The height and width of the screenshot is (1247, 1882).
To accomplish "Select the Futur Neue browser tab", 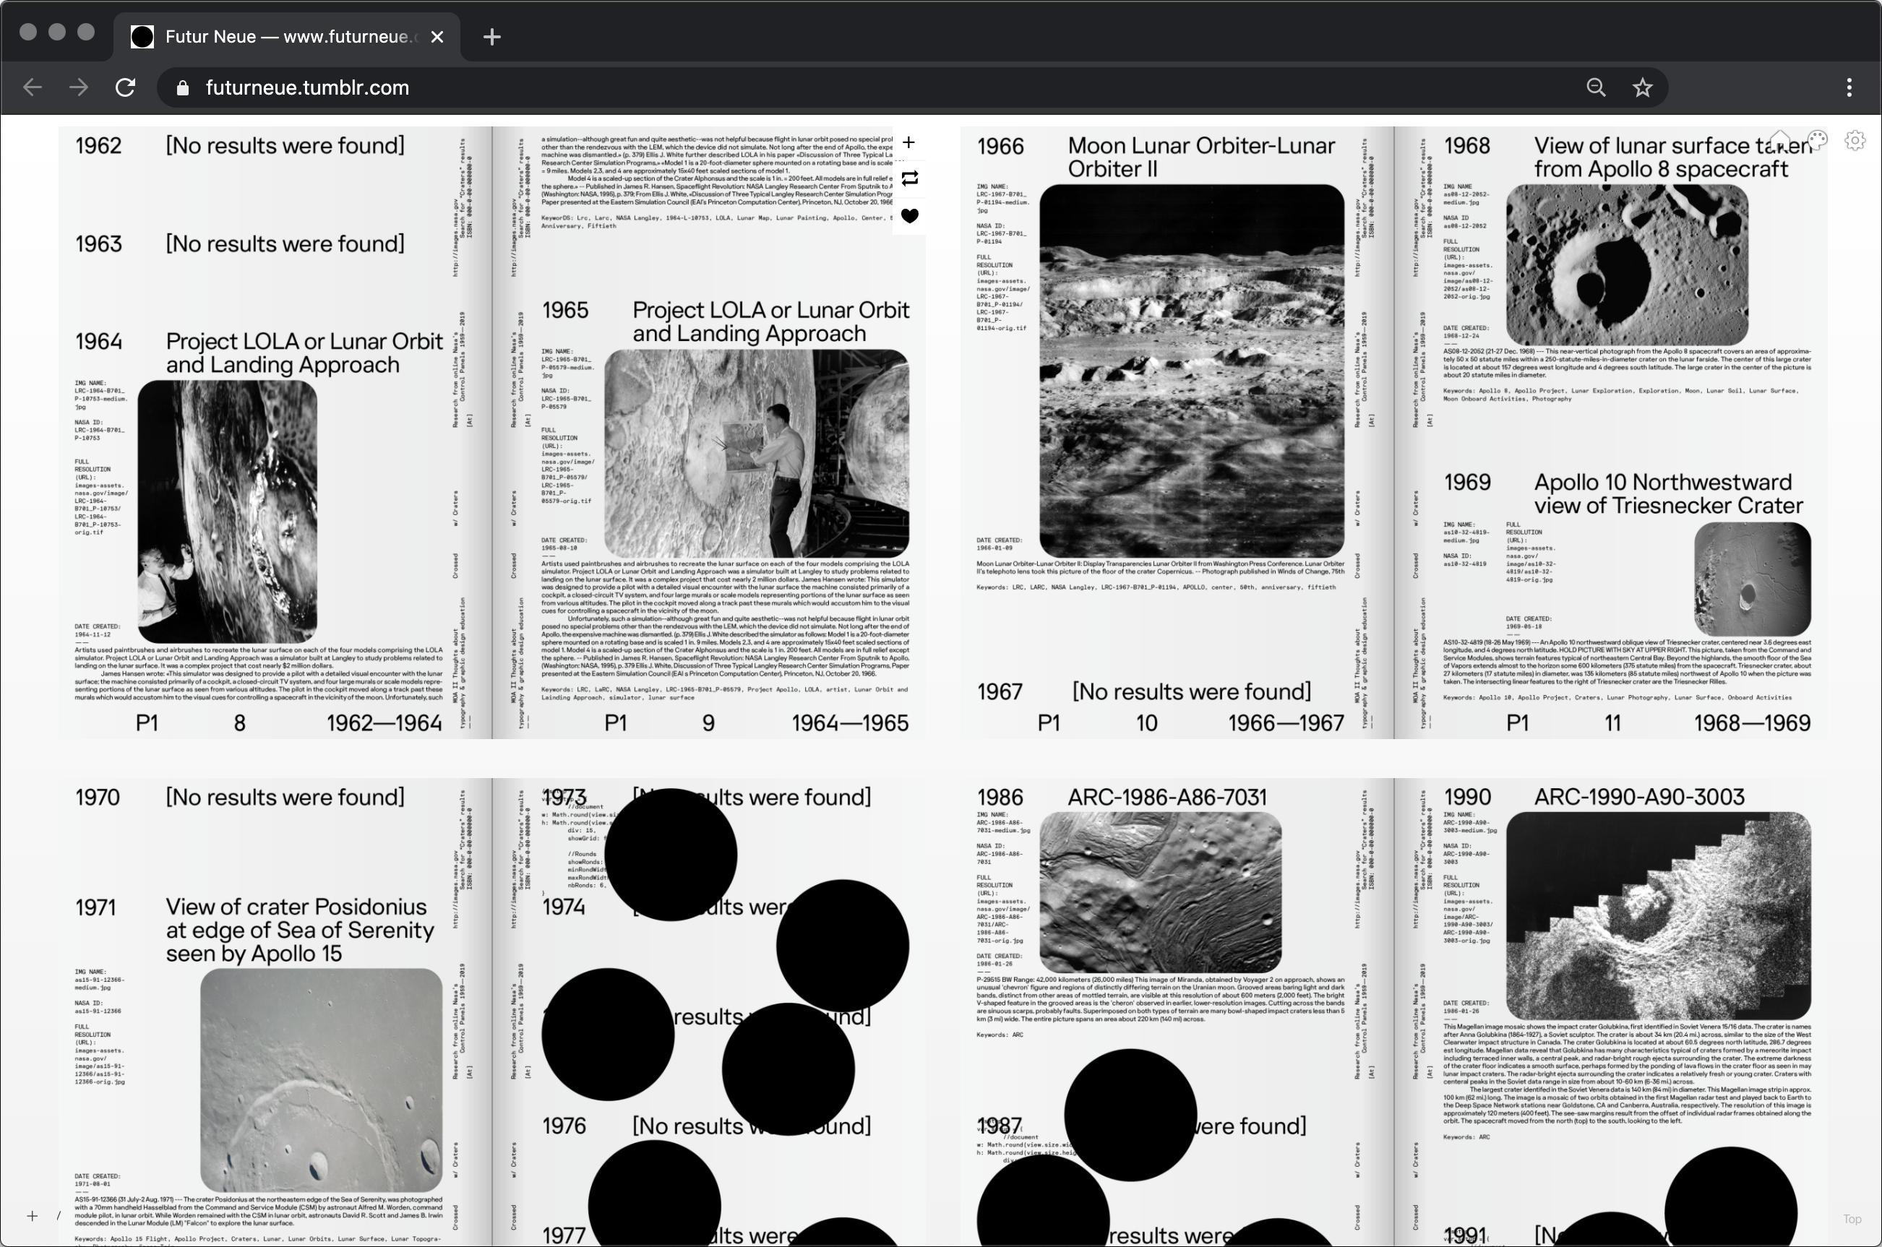I will [x=286, y=37].
